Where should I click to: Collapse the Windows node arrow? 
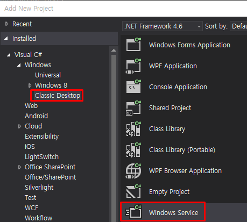(19, 65)
